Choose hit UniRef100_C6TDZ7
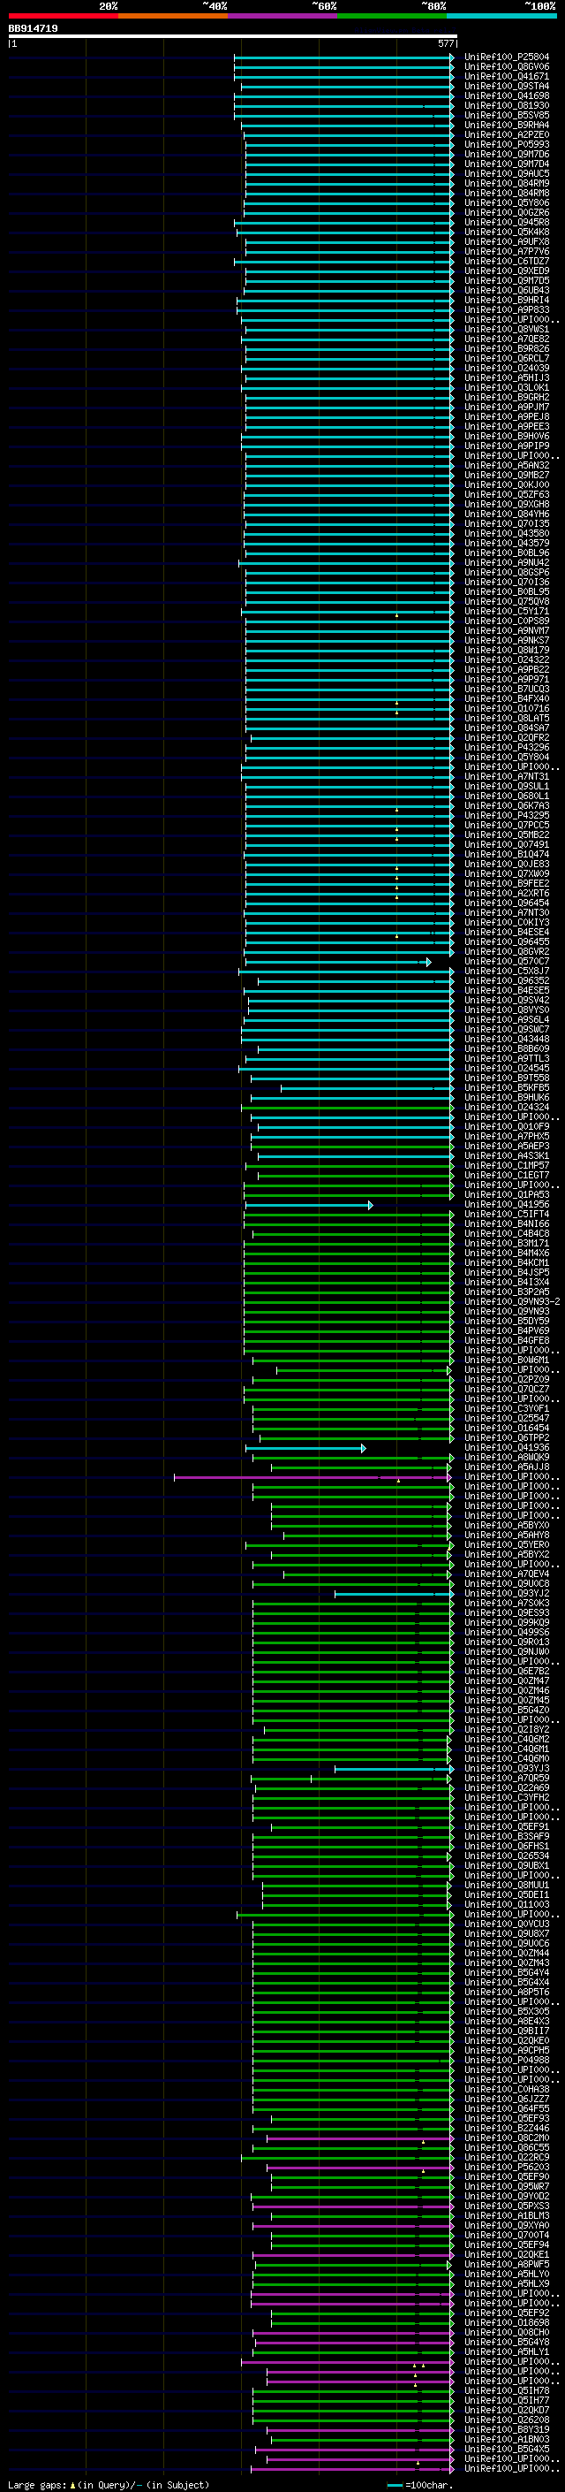This screenshot has width=565, height=2492. [x=506, y=261]
